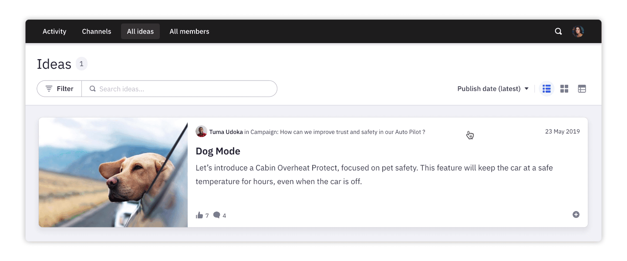Open comments using the speech bubble icon
Image resolution: width=627 pixels, height=261 pixels.
[217, 215]
